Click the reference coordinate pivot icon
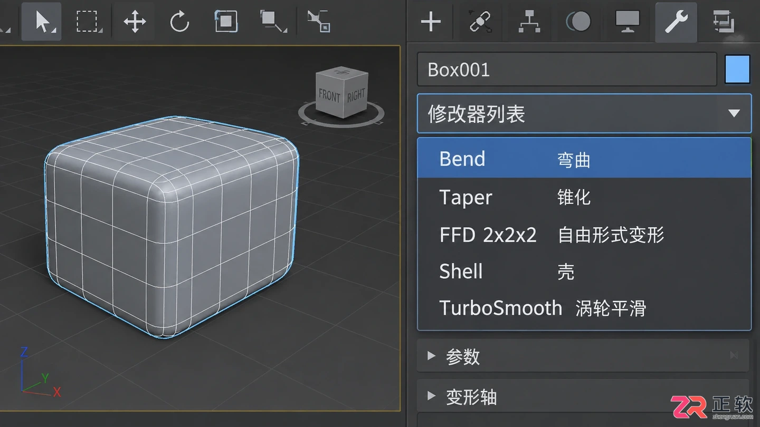Viewport: 760px width, 427px height. coord(319,21)
